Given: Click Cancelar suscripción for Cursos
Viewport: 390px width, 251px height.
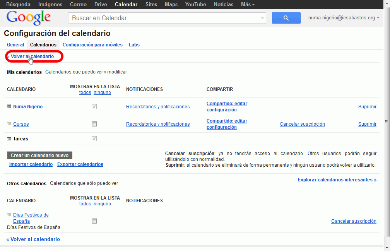Looking at the screenshot, I should coord(302,124).
